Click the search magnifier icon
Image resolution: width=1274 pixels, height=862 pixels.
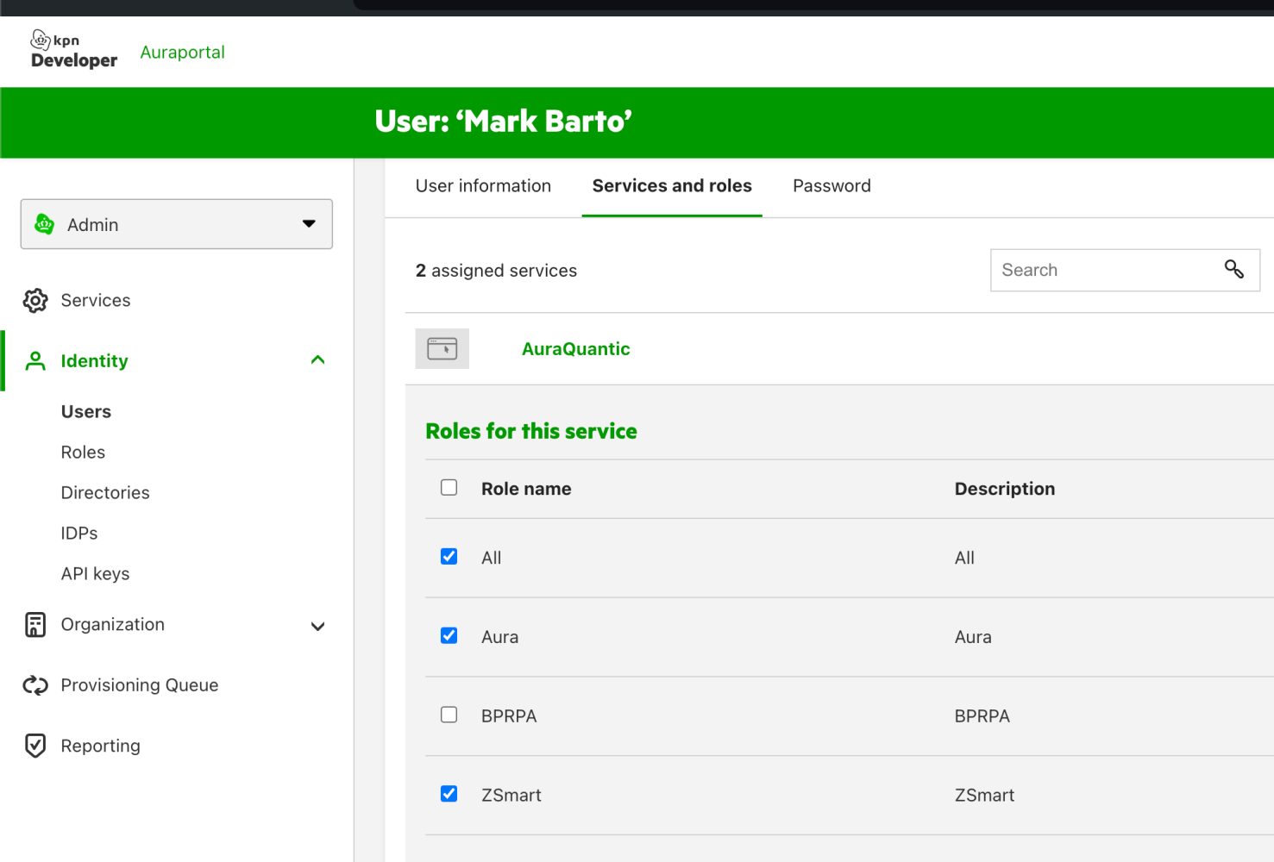pos(1234,269)
